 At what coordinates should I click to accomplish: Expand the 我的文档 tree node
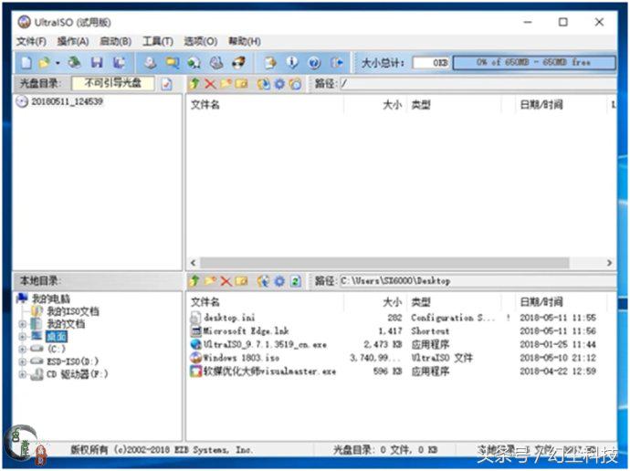23,324
